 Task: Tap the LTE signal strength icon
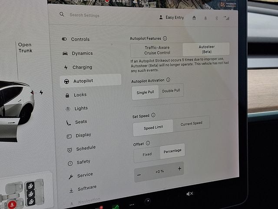[227, 18]
